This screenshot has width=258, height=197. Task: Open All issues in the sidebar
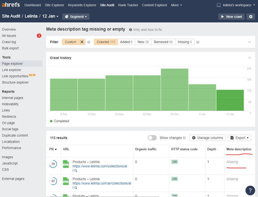click(x=9, y=36)
